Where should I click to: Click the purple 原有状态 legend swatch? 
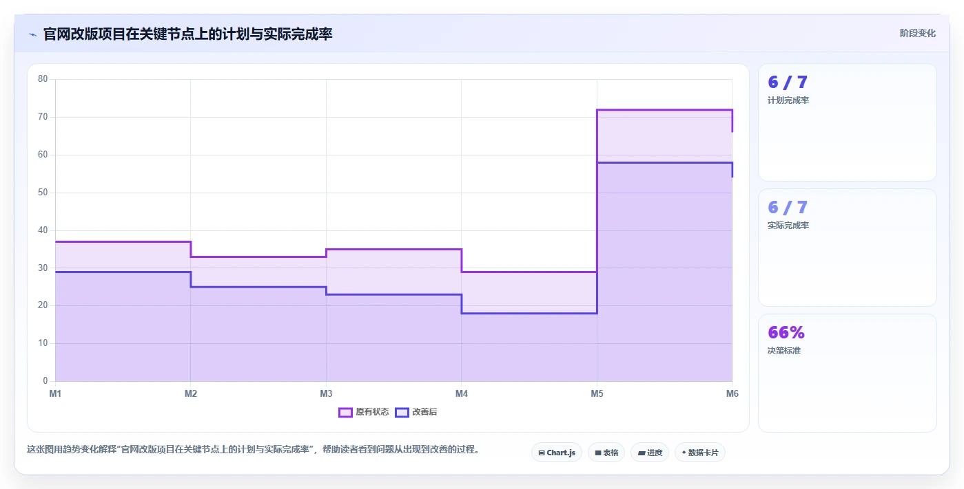click(345, 412)
